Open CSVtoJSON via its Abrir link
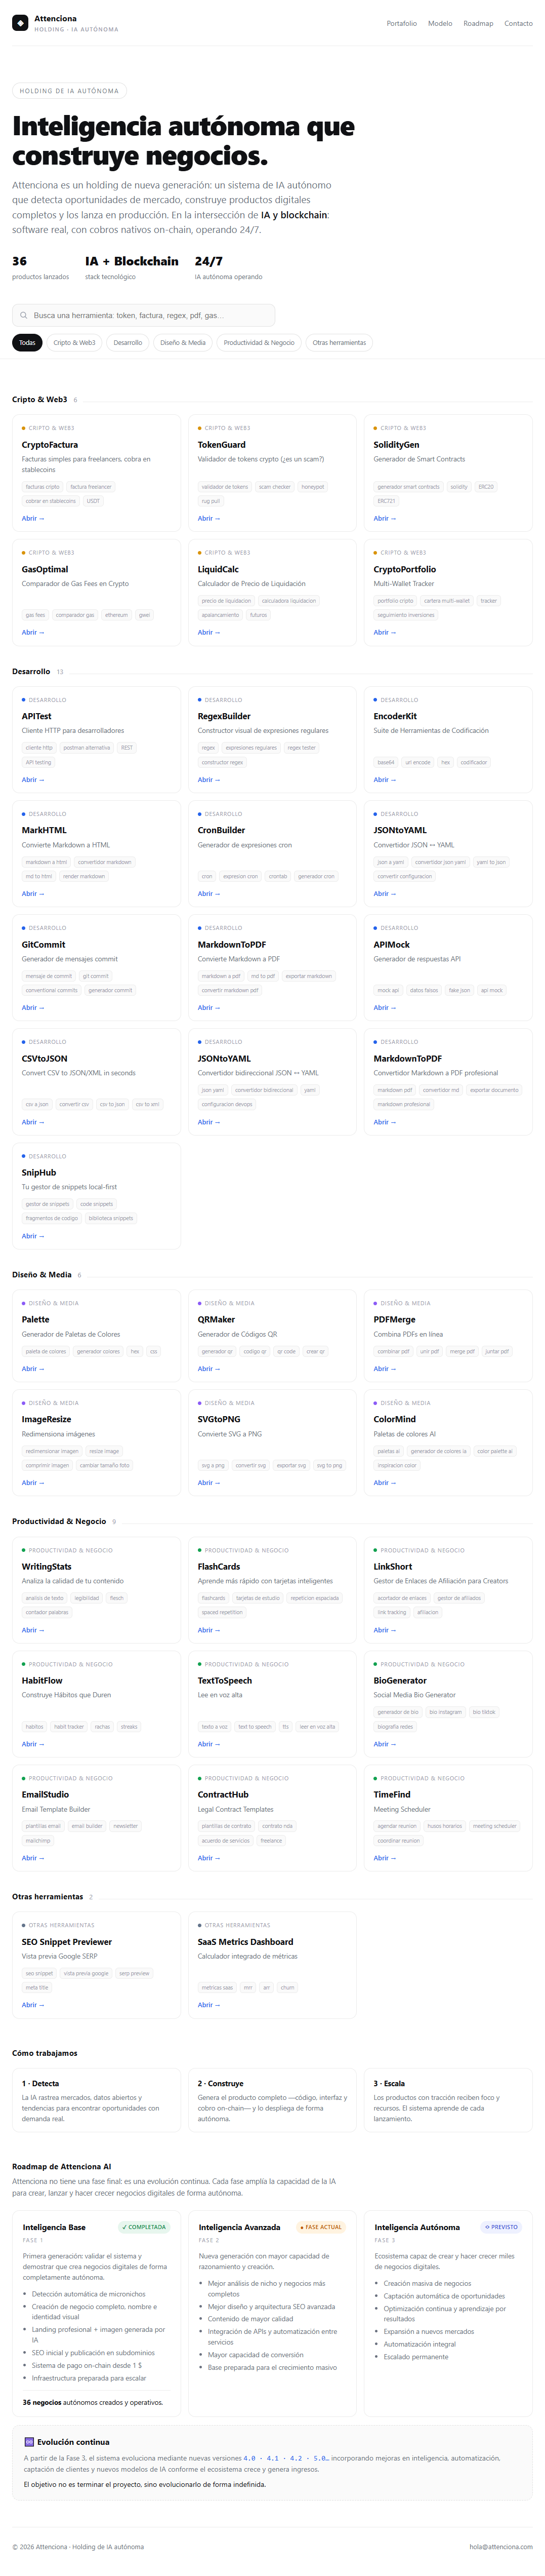This screenshot has width=545, height=2576. (x=33, y=1122)
